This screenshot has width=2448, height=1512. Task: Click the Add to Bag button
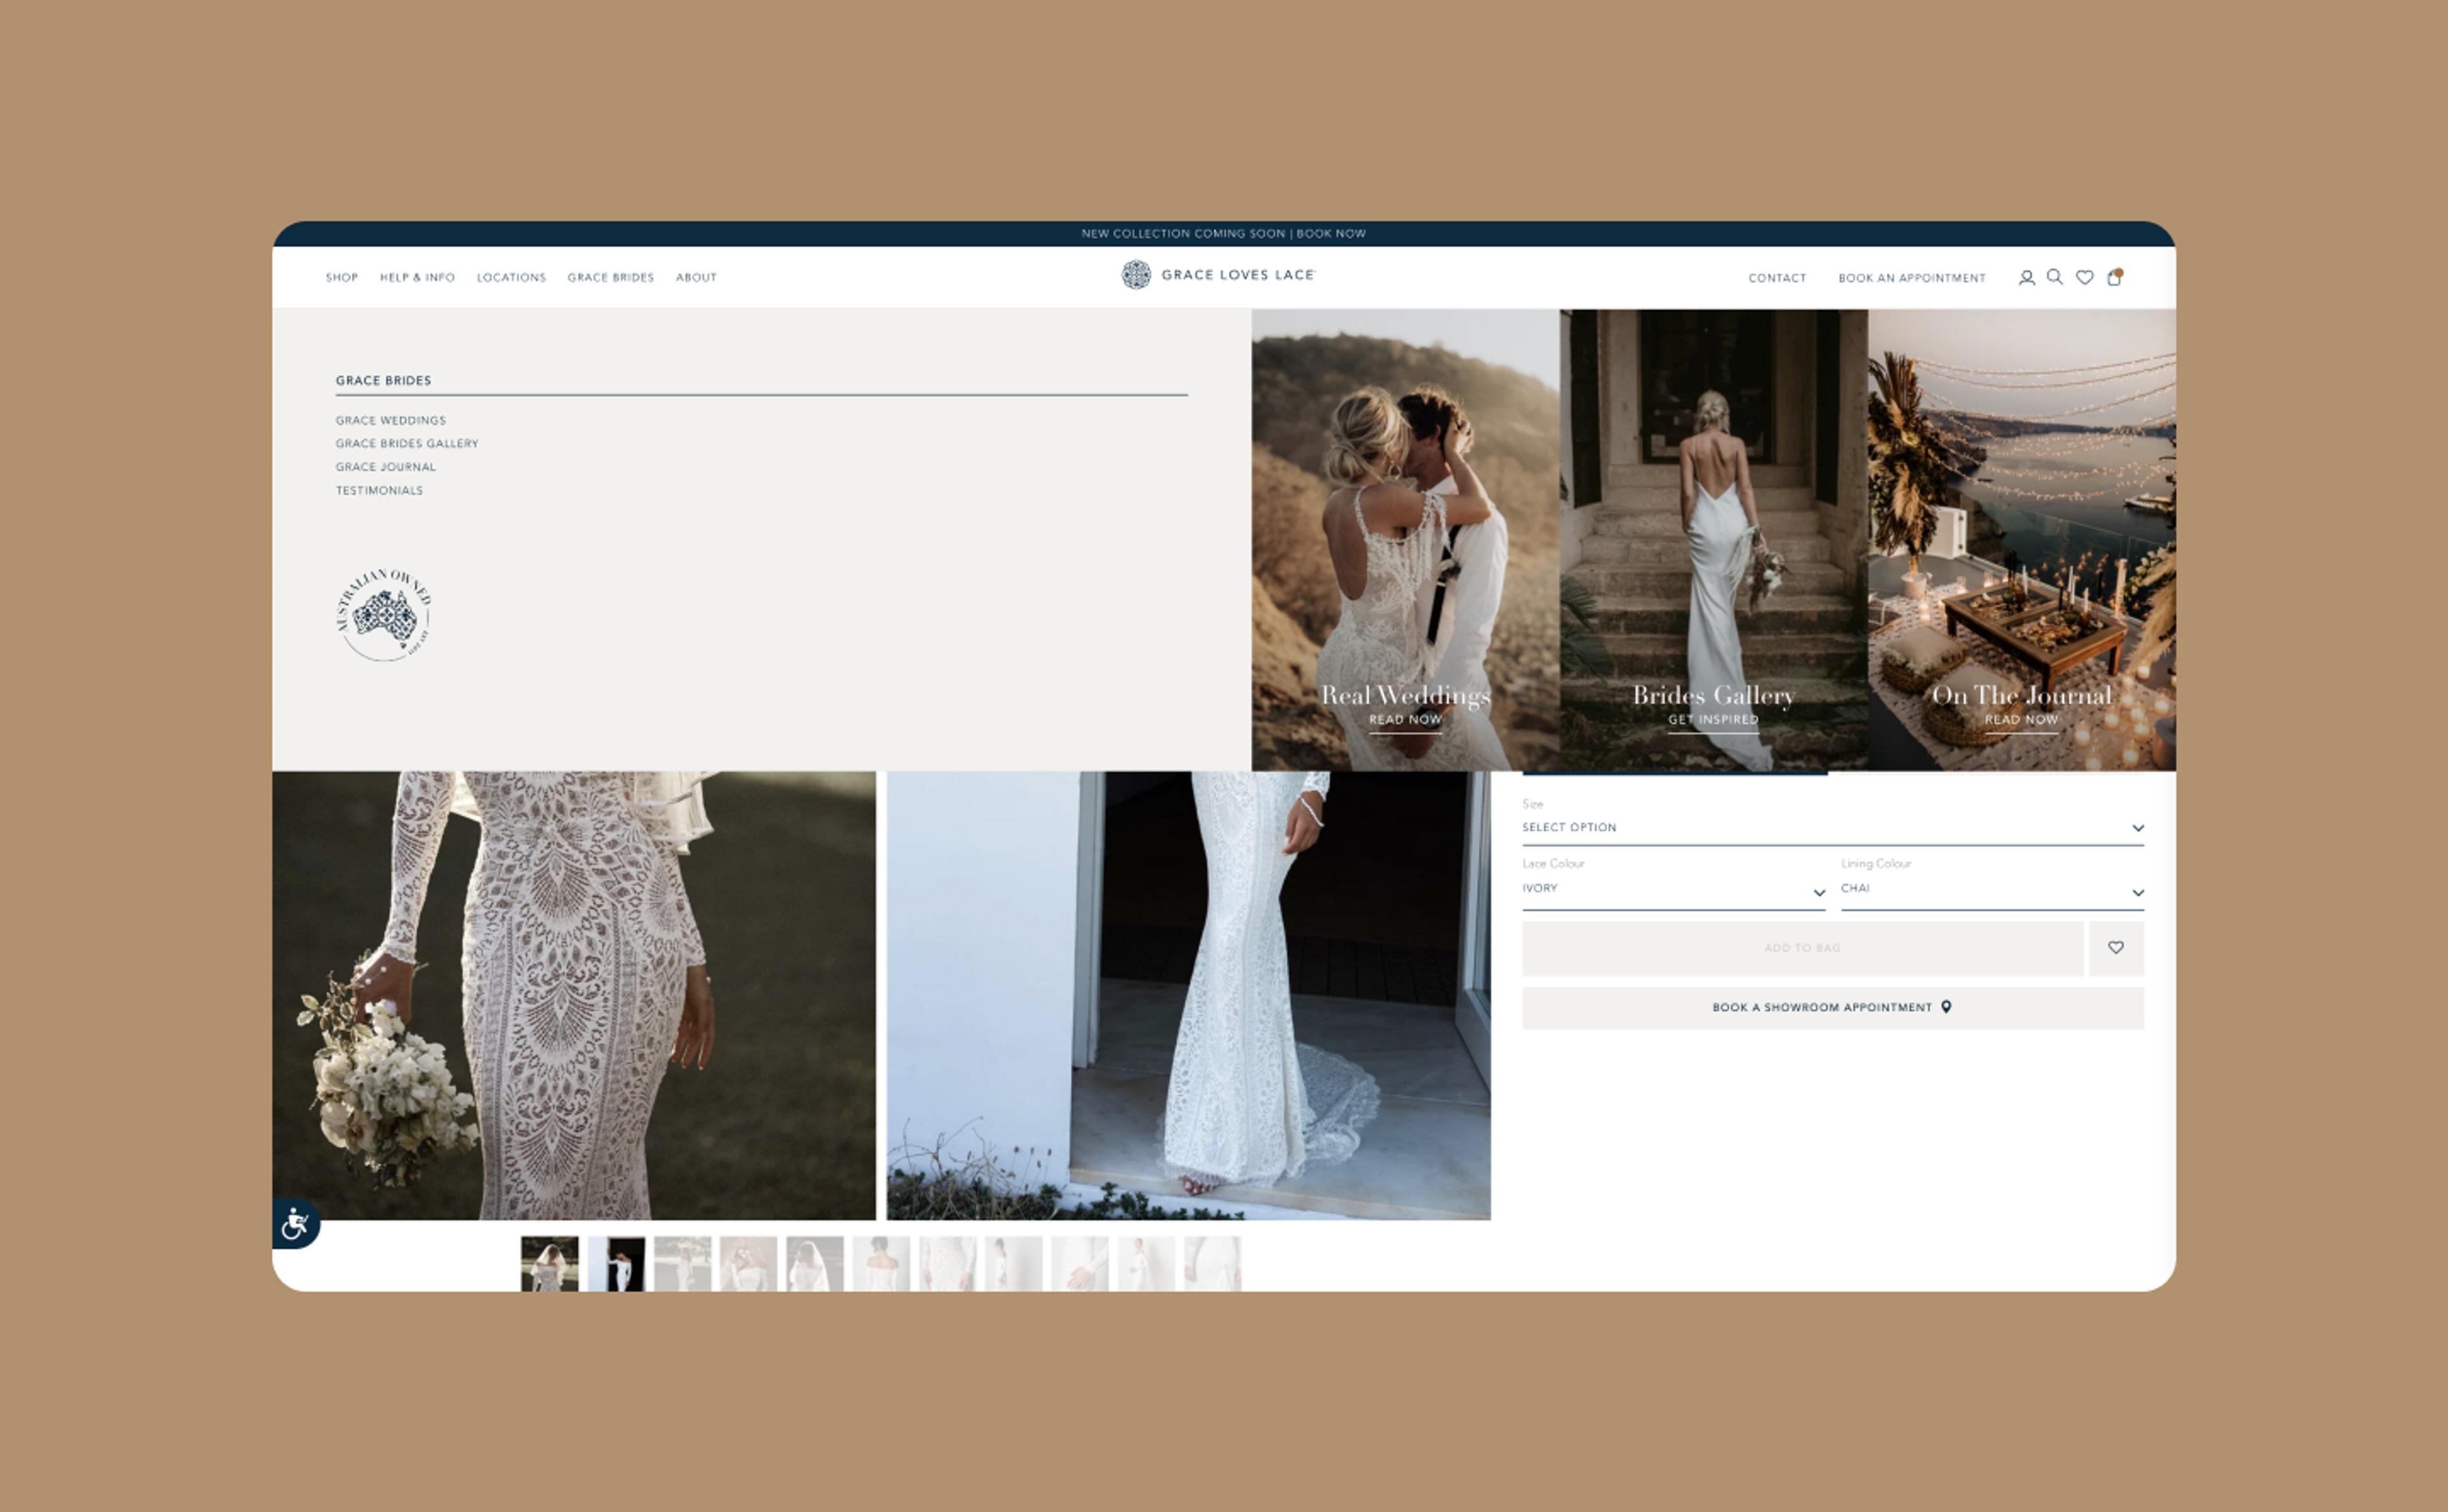pyautogui.click(x=1802, y=947)
